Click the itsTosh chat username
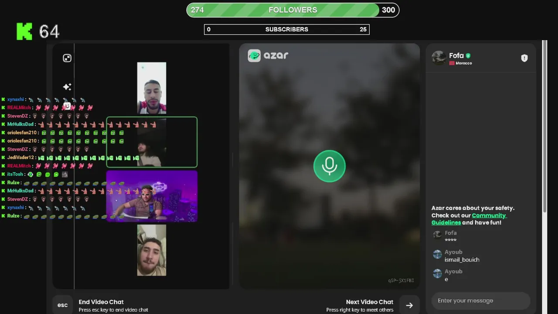This screenshot has width=558, height=314. click(x=15, y=174)
